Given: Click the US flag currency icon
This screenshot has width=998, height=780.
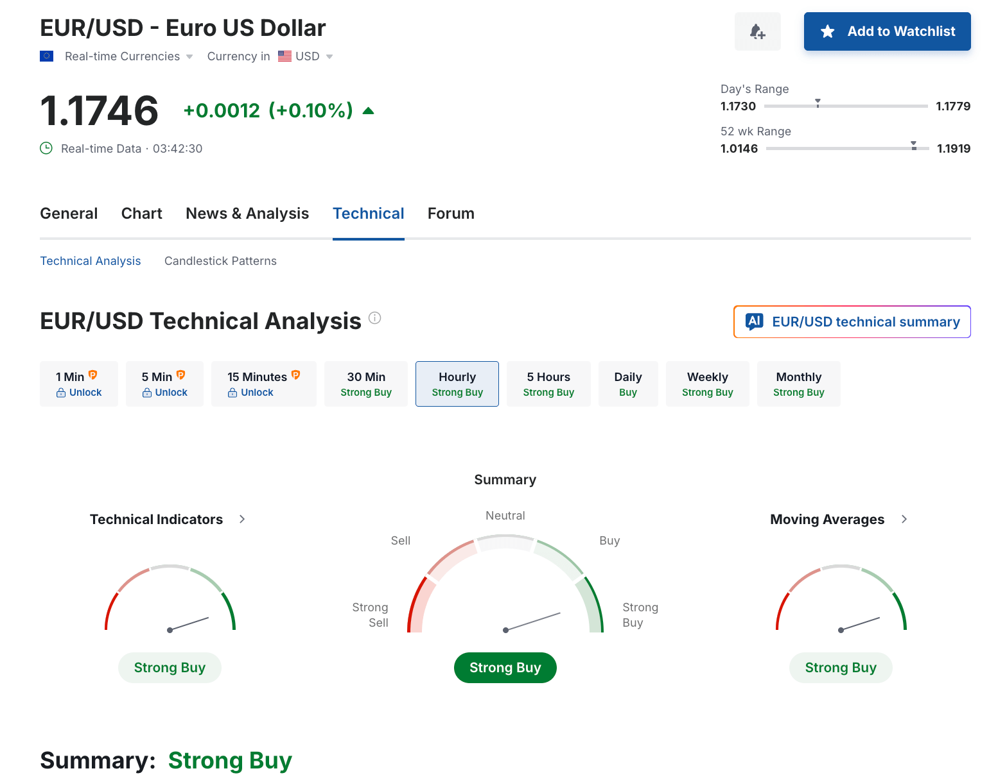Looking at the screenshot, I should (285, 56).
